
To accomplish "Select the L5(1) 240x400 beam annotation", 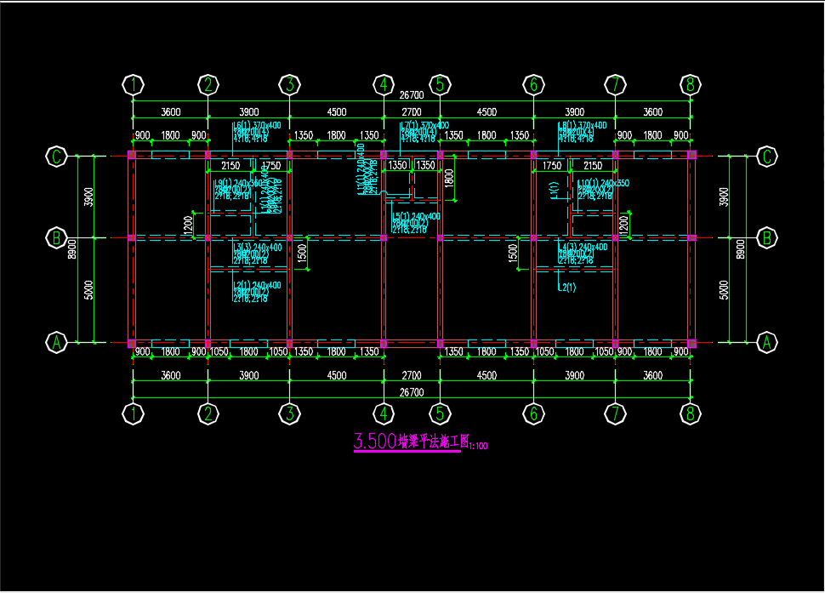I will [416, 216].
